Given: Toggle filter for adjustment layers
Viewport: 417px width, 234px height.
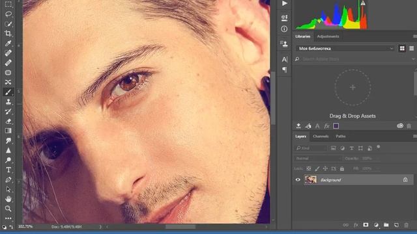Looking at the screenshot, I should pos(342,148).
